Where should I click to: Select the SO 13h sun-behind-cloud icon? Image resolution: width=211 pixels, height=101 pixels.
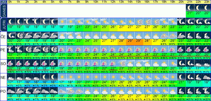pos(122,63)
